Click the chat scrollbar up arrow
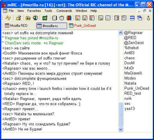 pos(120,32)
